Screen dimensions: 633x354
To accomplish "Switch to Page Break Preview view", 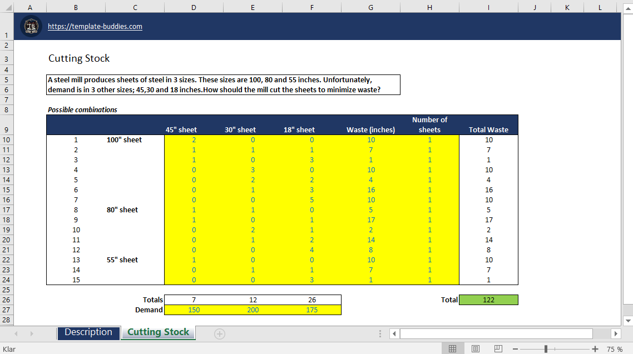I will (x=498, y=349).
